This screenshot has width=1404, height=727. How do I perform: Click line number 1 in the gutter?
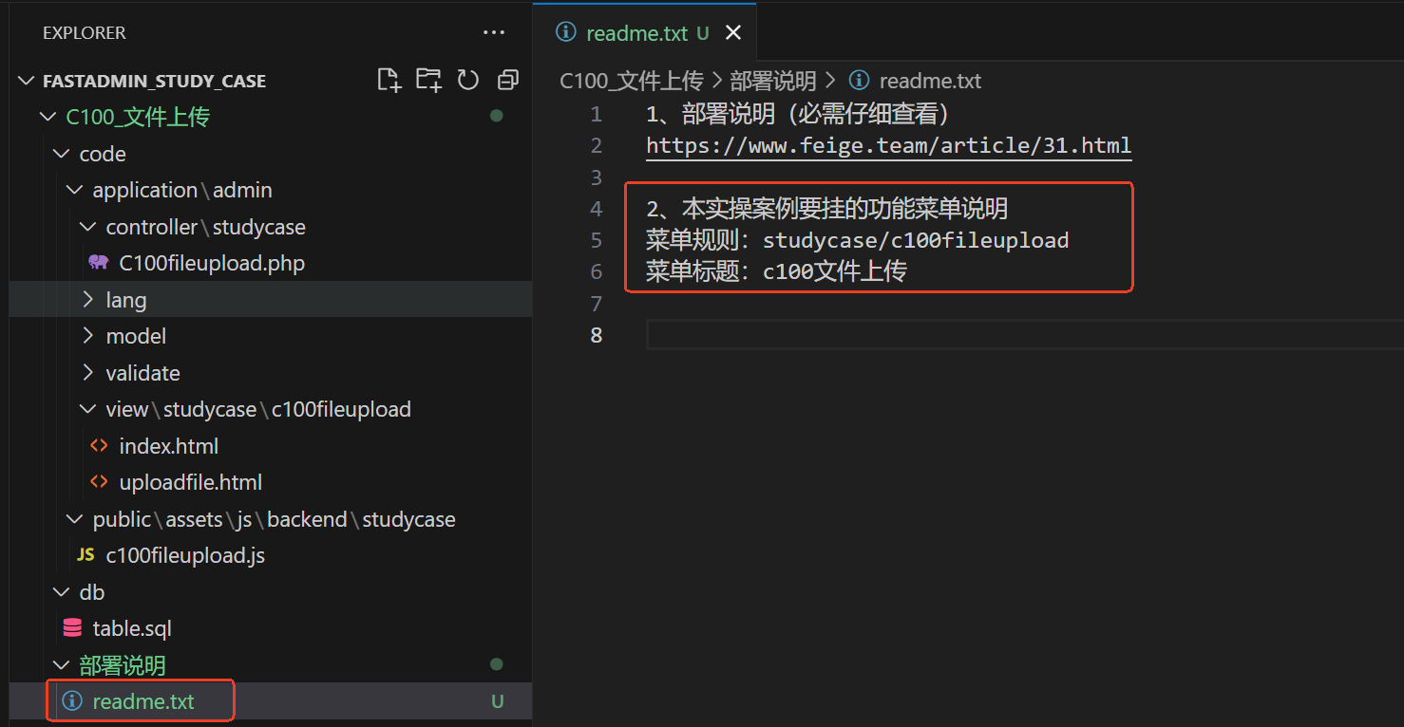pyautogui.click(x=596, y=115)
